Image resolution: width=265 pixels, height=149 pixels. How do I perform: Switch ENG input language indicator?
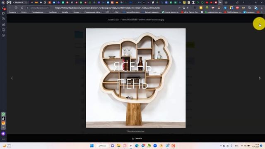236,146
